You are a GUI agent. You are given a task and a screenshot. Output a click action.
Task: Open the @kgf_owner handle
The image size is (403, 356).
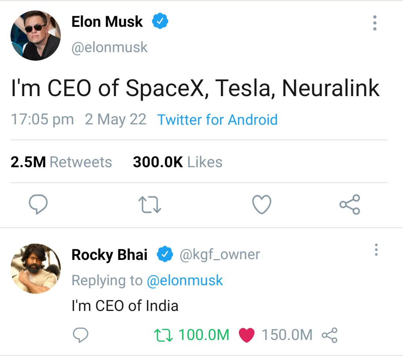pyautogui.click(x=220, y=255)
